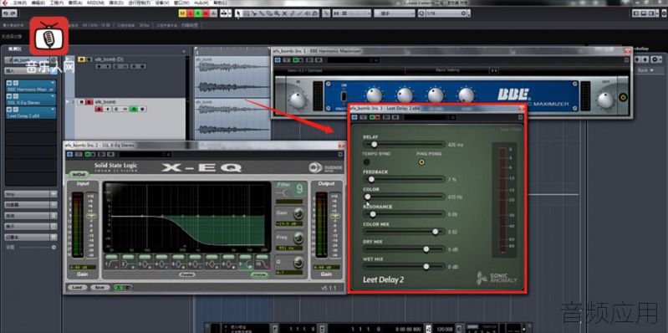Image resolution: width=668 pixels, height=333 pixels.
Task: Click BBE Maximizer output knob
Action: pos(606,100)
